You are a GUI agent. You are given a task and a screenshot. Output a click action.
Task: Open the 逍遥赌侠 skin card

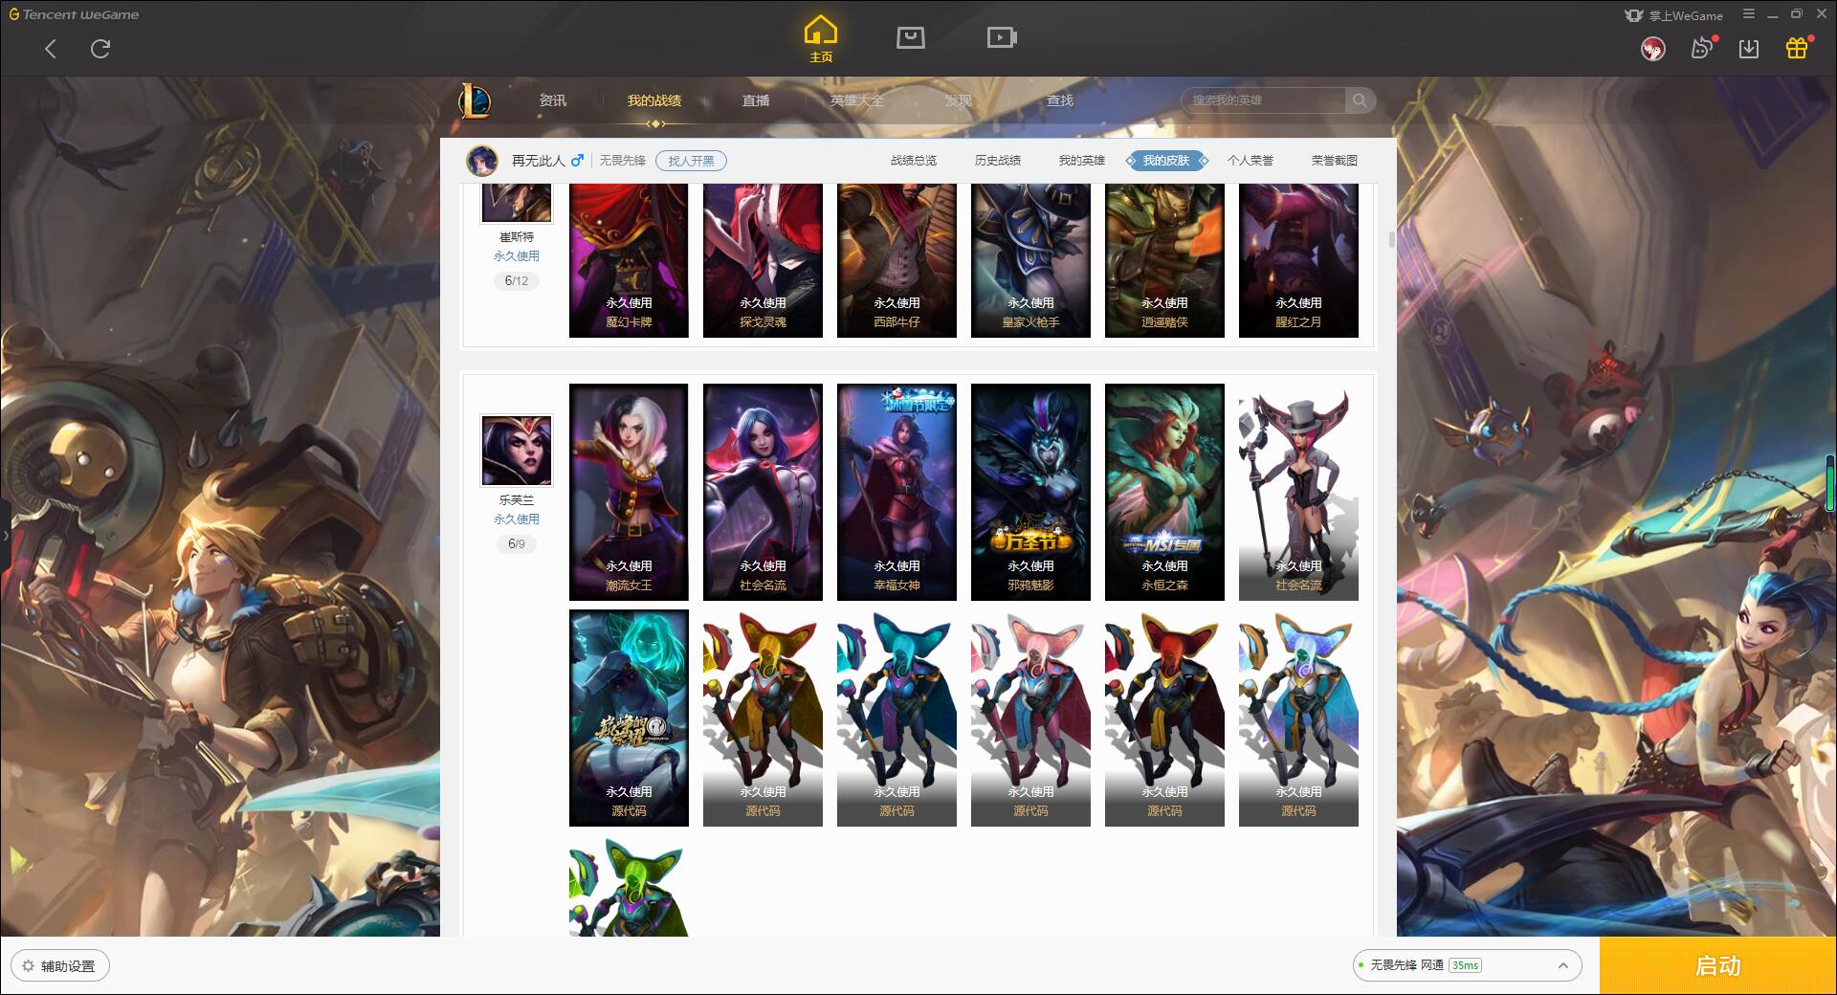pyautogui.click(x=1164, y=260)
